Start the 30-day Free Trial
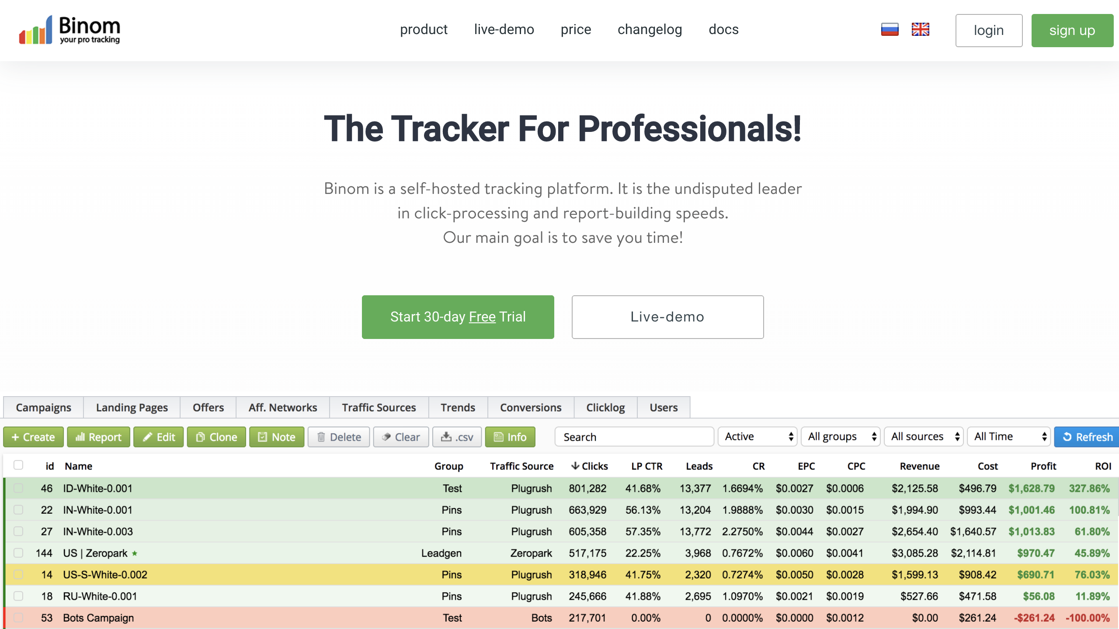This screenshot has height=629, width=1119. point(458,317)
